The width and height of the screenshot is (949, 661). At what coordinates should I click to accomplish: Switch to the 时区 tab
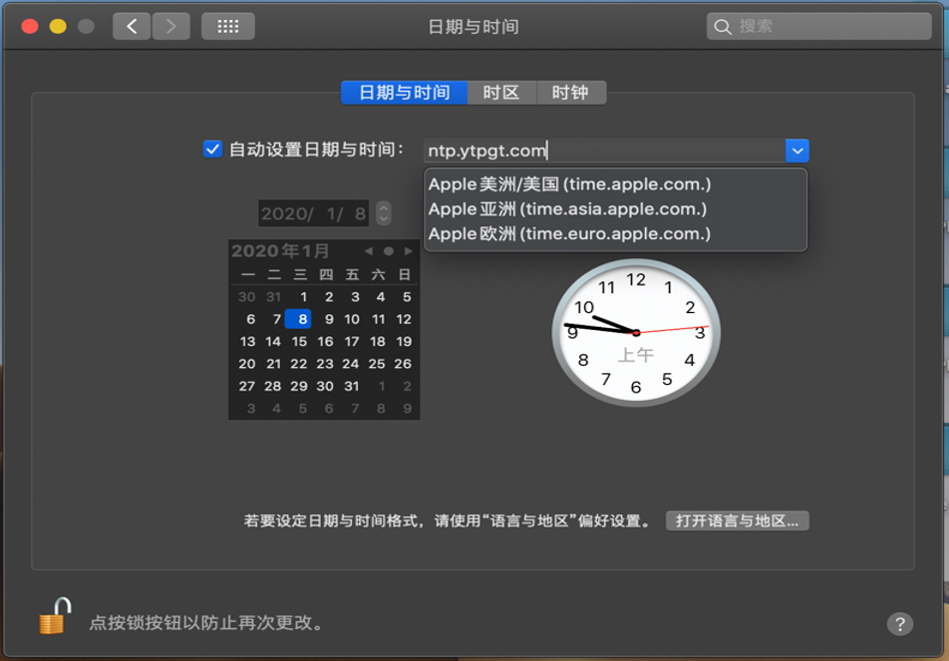click(501, 93)
